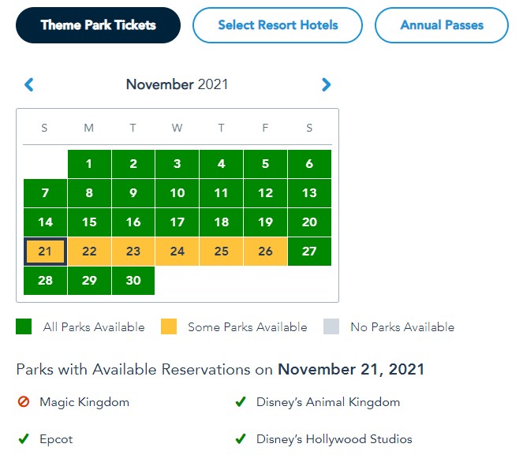The width and height of the screenshot is (523, 466).
Task: Click the gray No Parks Available swatch
Action: click(x=331, y=326)
